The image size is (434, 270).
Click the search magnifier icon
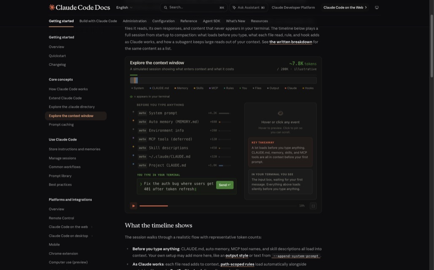pyautogui.click(x=166, y=8)
